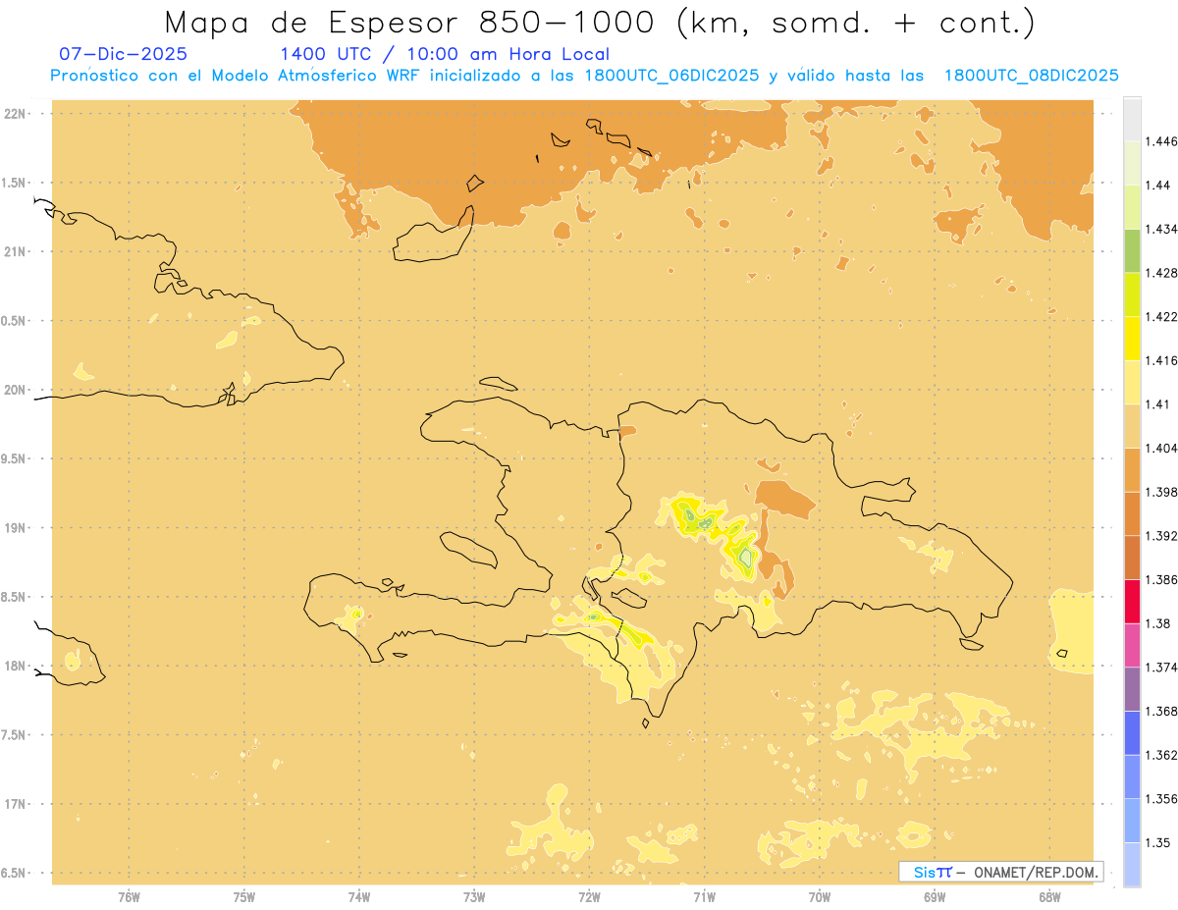The width and height of the screenshot is (1178, 910).
Task: Click the '70W' longitude label
Action: (x=819, y=896)
